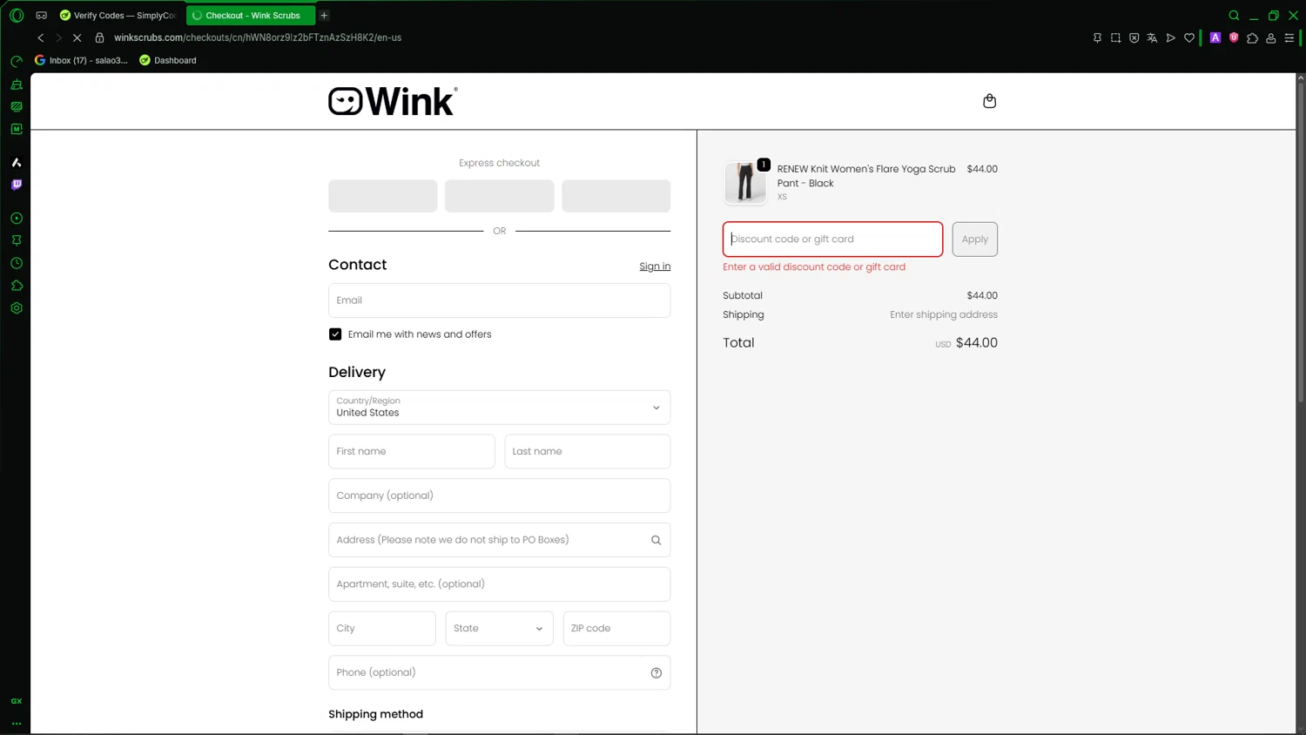The image size is (1306, 735).
Task: Open sidebar setup three-dots menu
Action: pos(17,724)
